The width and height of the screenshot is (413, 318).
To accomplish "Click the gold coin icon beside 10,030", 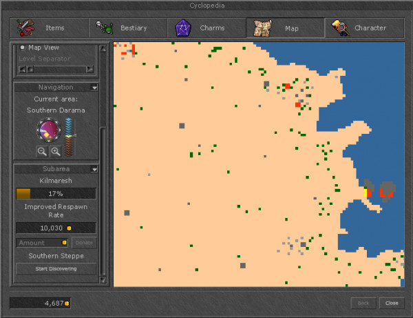I will 69,228.
